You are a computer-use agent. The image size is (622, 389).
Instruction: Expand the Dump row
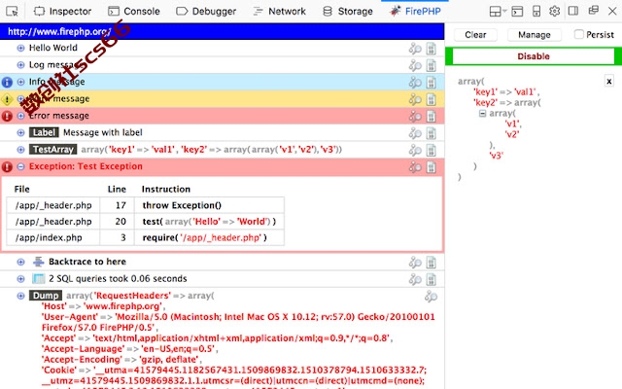click(20, 296)
